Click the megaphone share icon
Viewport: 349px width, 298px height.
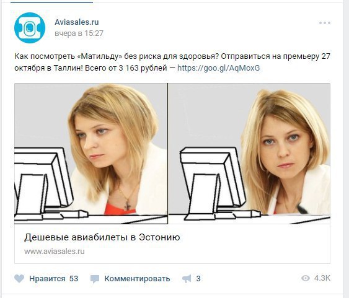pyautogui.click(x=187, y=279)
